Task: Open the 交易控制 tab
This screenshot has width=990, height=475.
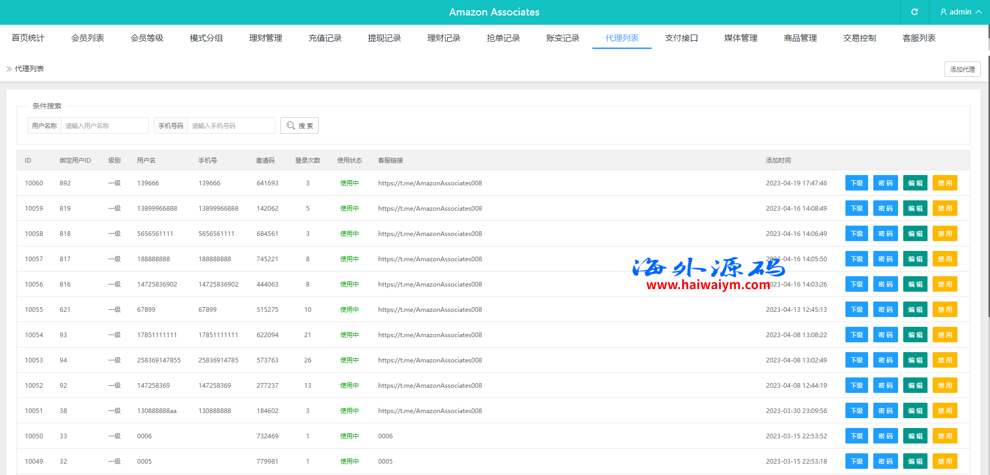Action: pos(859,38)
